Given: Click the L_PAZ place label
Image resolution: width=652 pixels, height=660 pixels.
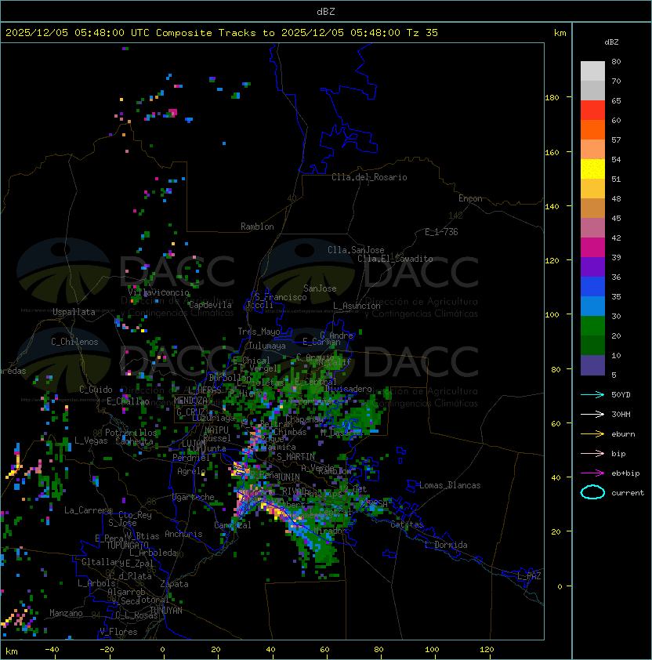Looking at the screenshot, I should click(529, 576).
